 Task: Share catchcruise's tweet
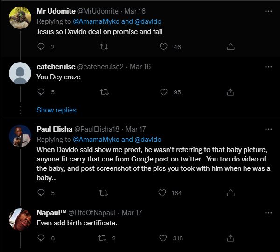230,92
